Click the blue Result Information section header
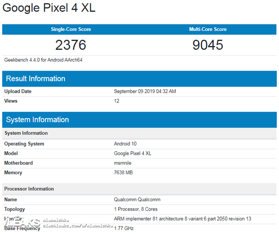 pyautogui.click(x=36, y=79)
